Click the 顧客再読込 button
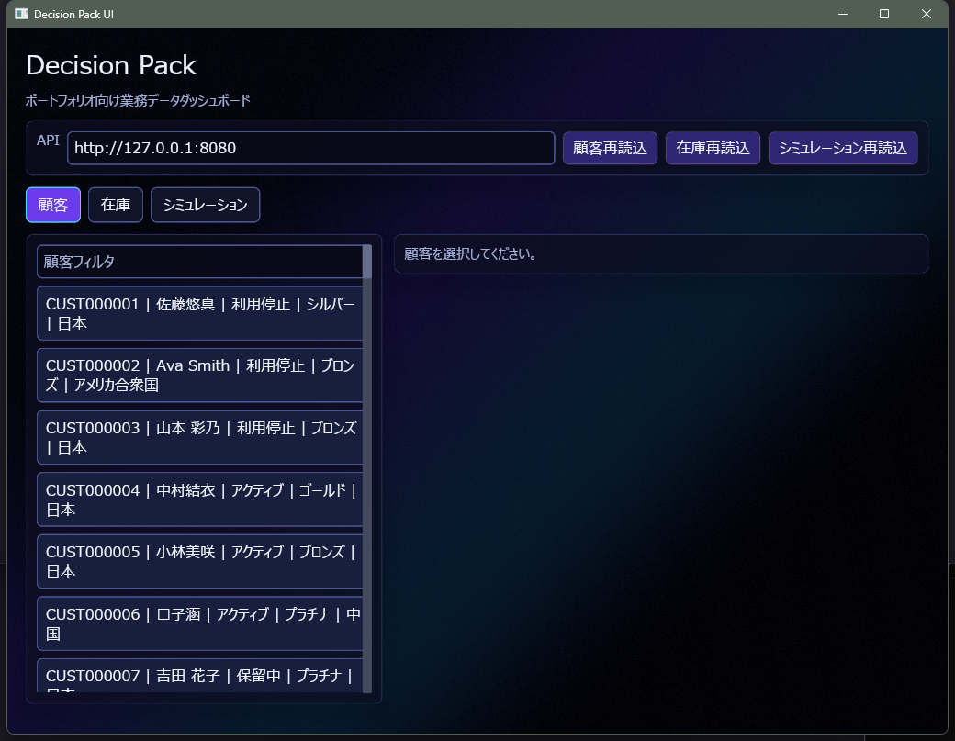This screenshot has height=741, width=955. [x=610, y=148]
